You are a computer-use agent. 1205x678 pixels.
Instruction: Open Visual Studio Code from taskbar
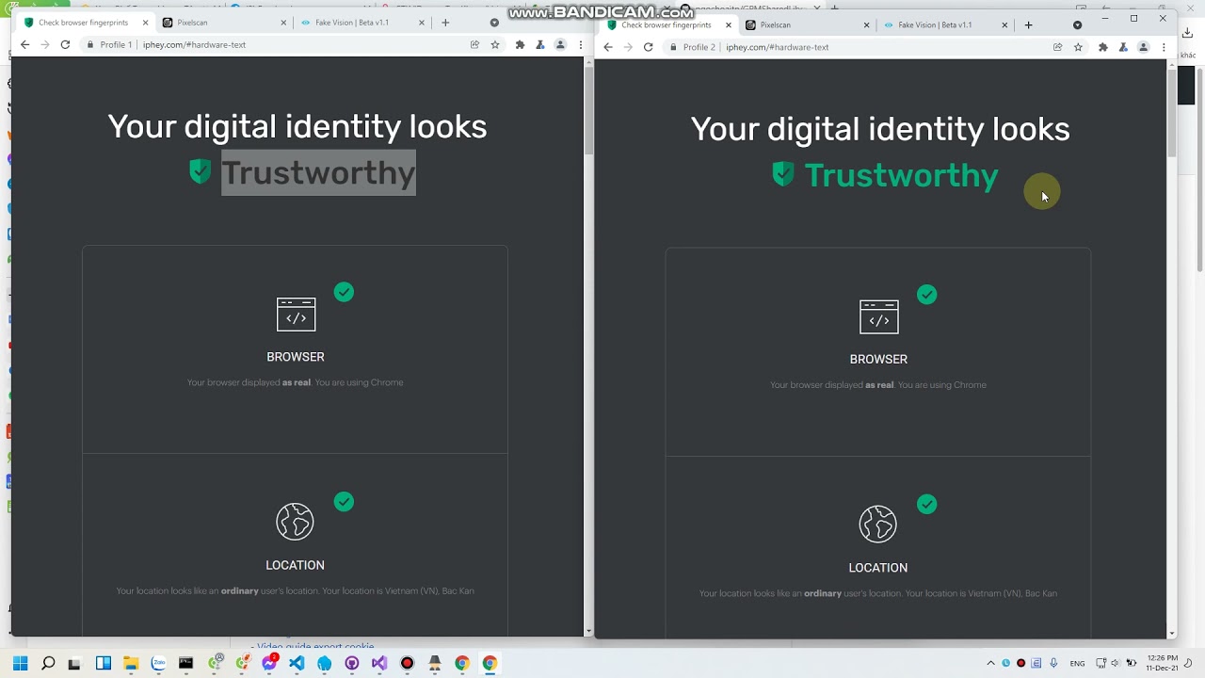tap(297, 663)
